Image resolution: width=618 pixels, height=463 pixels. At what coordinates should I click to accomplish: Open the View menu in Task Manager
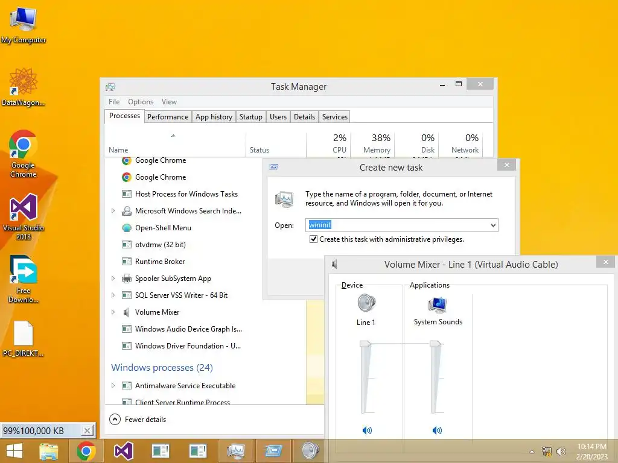[x=169, y=101]
